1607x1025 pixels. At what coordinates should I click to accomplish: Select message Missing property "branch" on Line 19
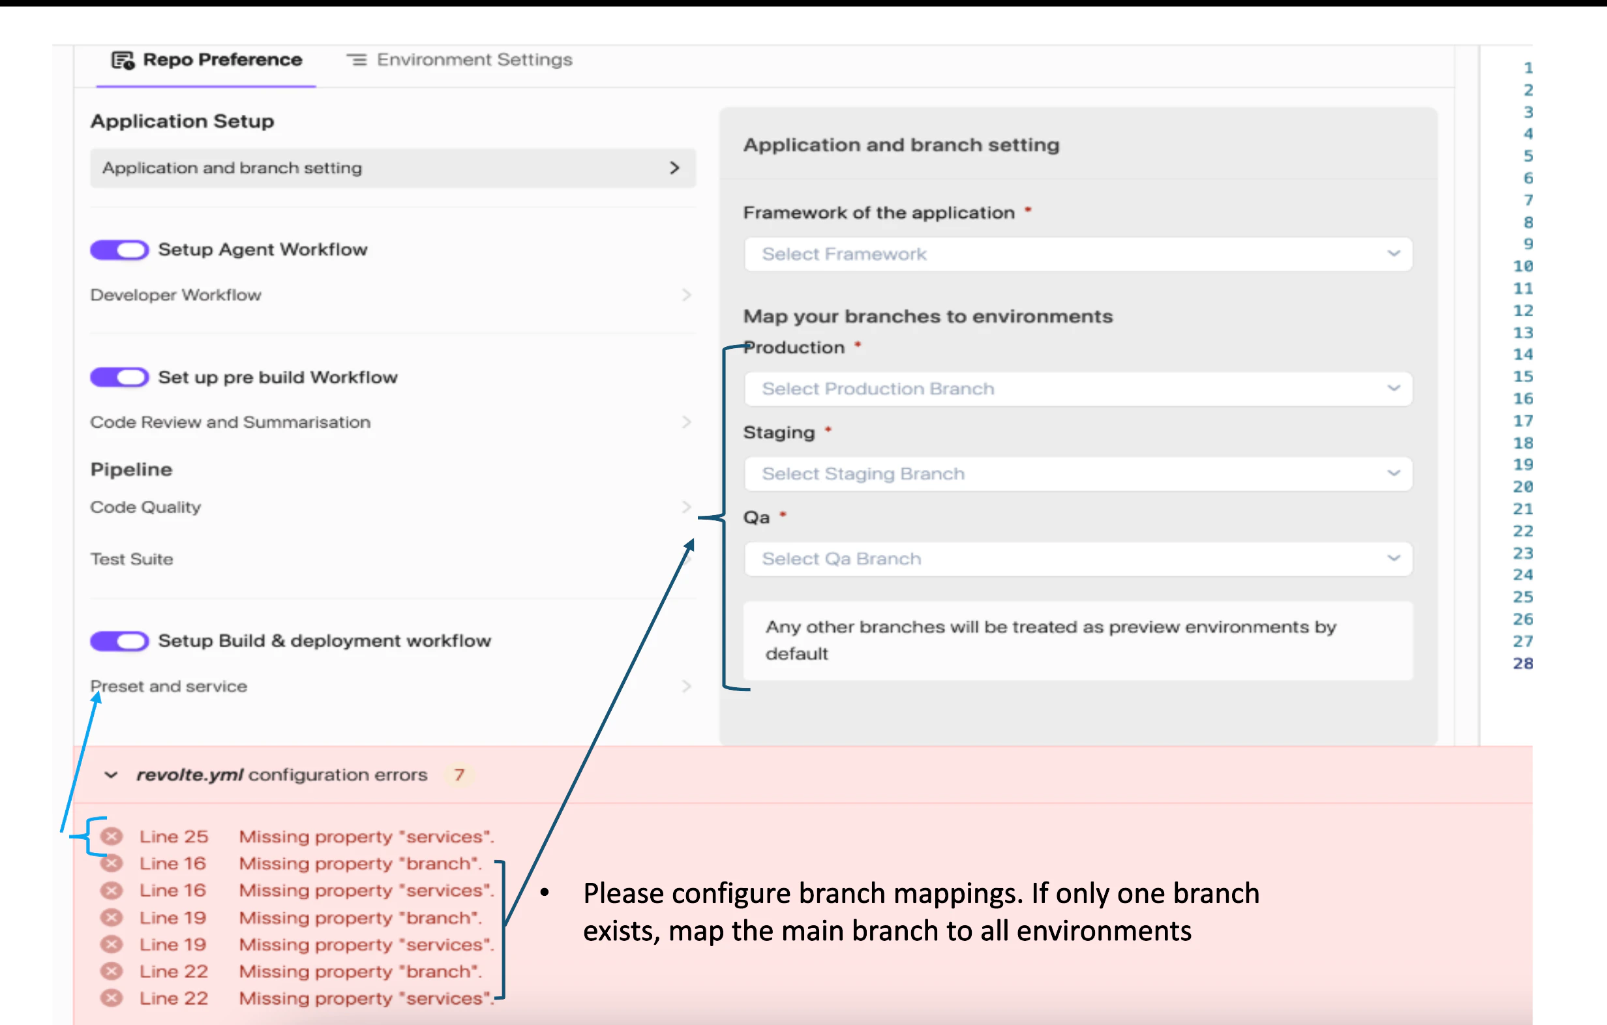[x=361, y=917]
